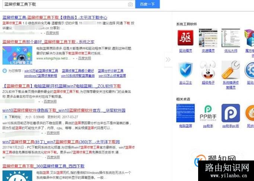This screenshot has height=181, width=254.
Task: Click the 变速精灵 label link
Action: 208,51
